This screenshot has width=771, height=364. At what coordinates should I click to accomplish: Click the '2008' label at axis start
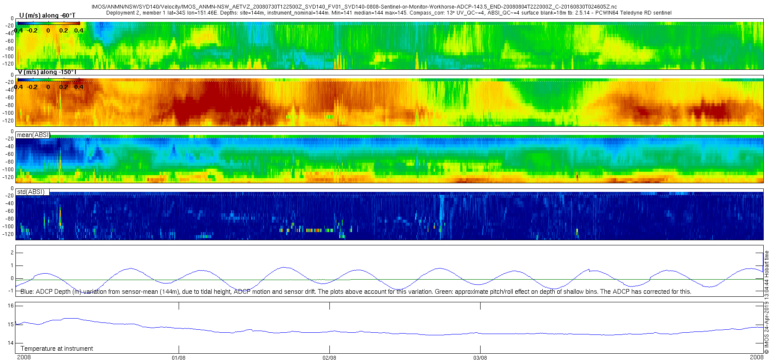(24, 357)
